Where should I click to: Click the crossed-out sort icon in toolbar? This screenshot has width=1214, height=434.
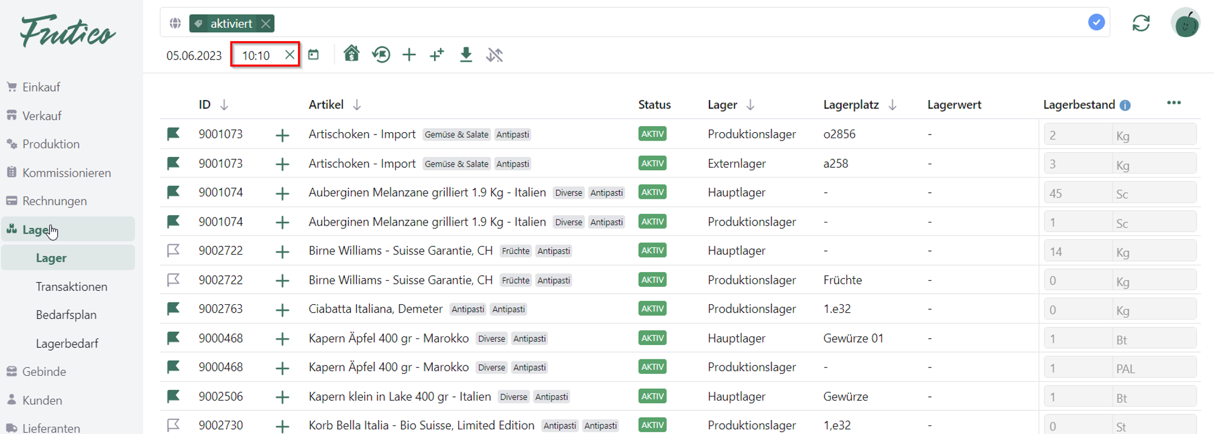[494, 55]
